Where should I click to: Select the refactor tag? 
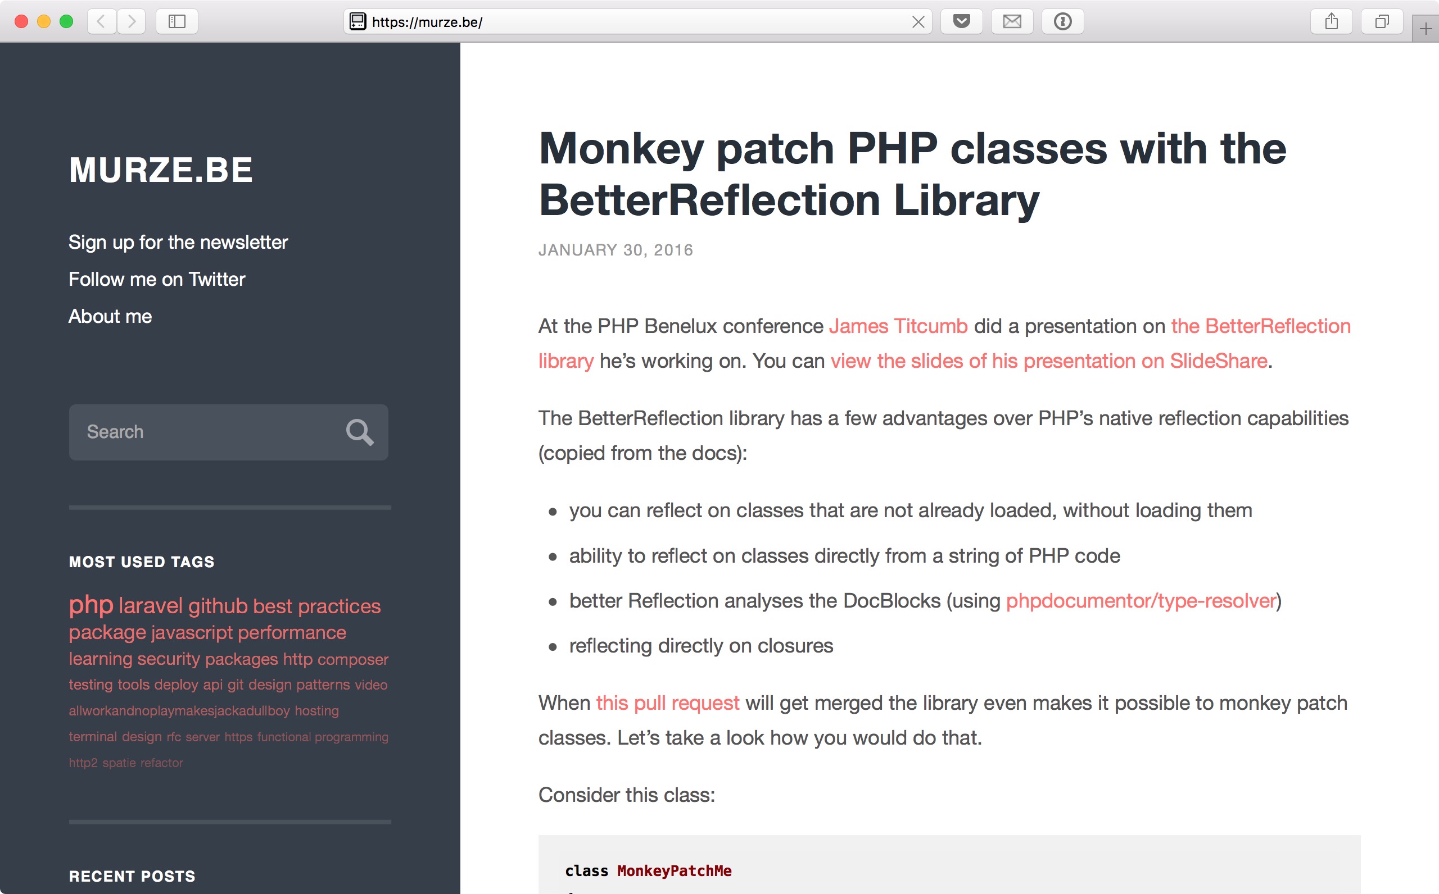click(x=162, y=763)
